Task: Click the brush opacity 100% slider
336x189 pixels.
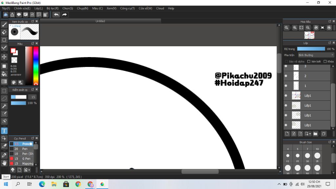Action: [18, 103]
